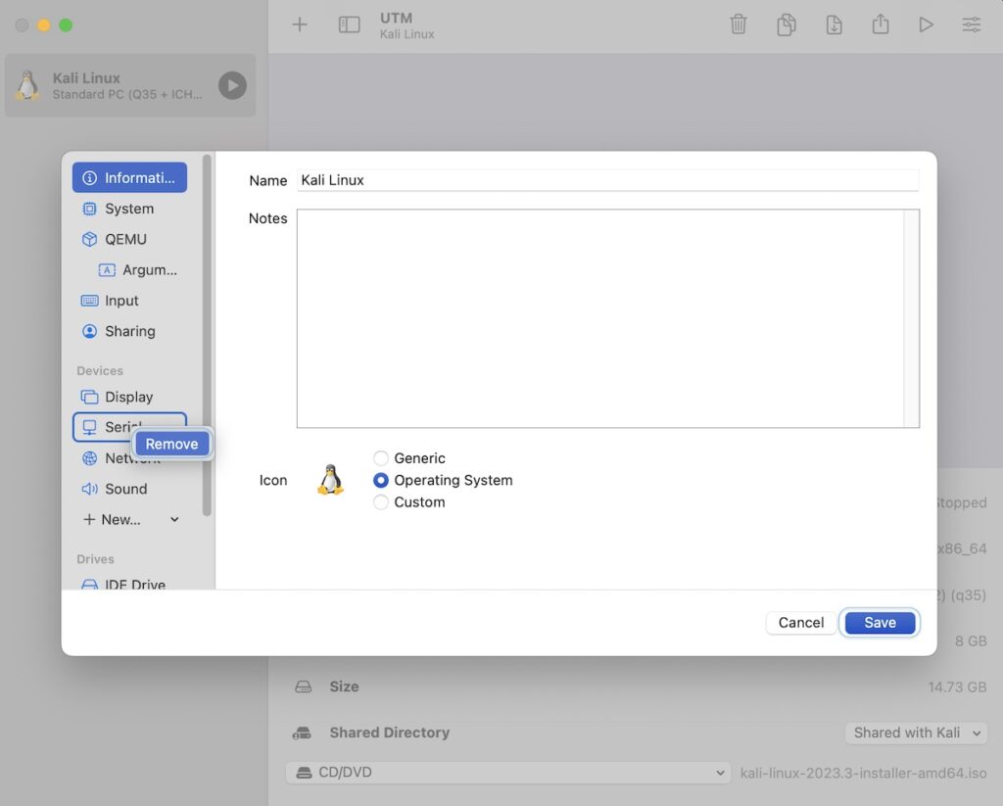This screenshot has height=806, width=1003.
Task: Open the CD/DVD drive dropdown
Action: click(x=508, y=772)
